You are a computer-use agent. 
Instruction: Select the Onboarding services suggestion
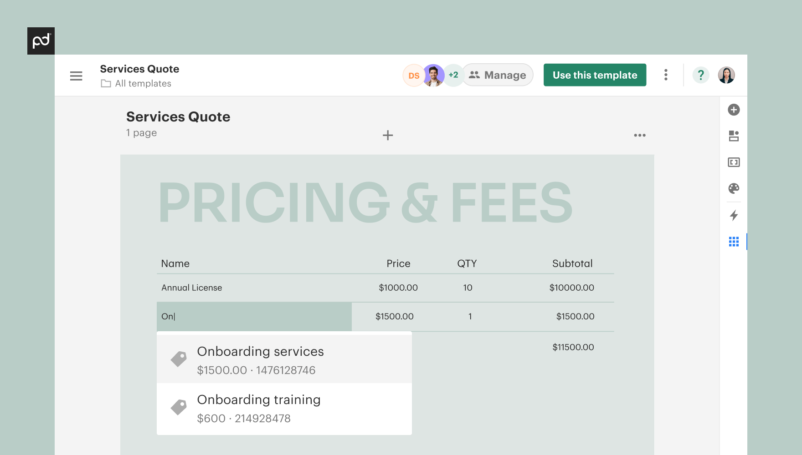[x=260, y=359]
